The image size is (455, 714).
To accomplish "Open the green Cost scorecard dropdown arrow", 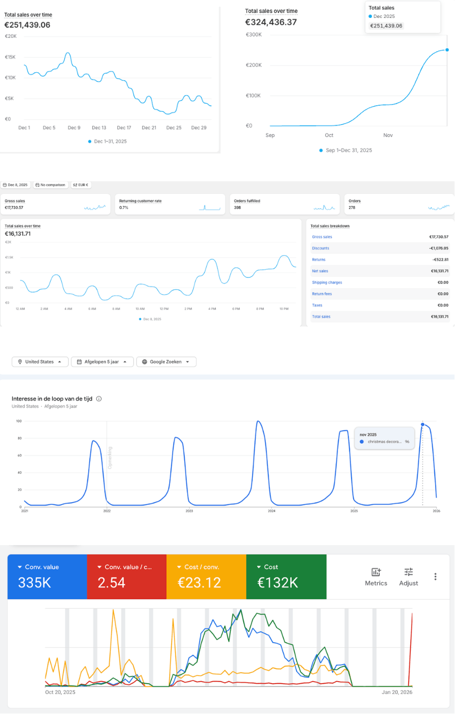I will tap(259, 567).
